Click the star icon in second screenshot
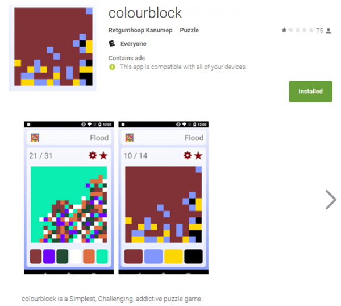The height and width of the screenshot is (306, 341). click(198, 156)
